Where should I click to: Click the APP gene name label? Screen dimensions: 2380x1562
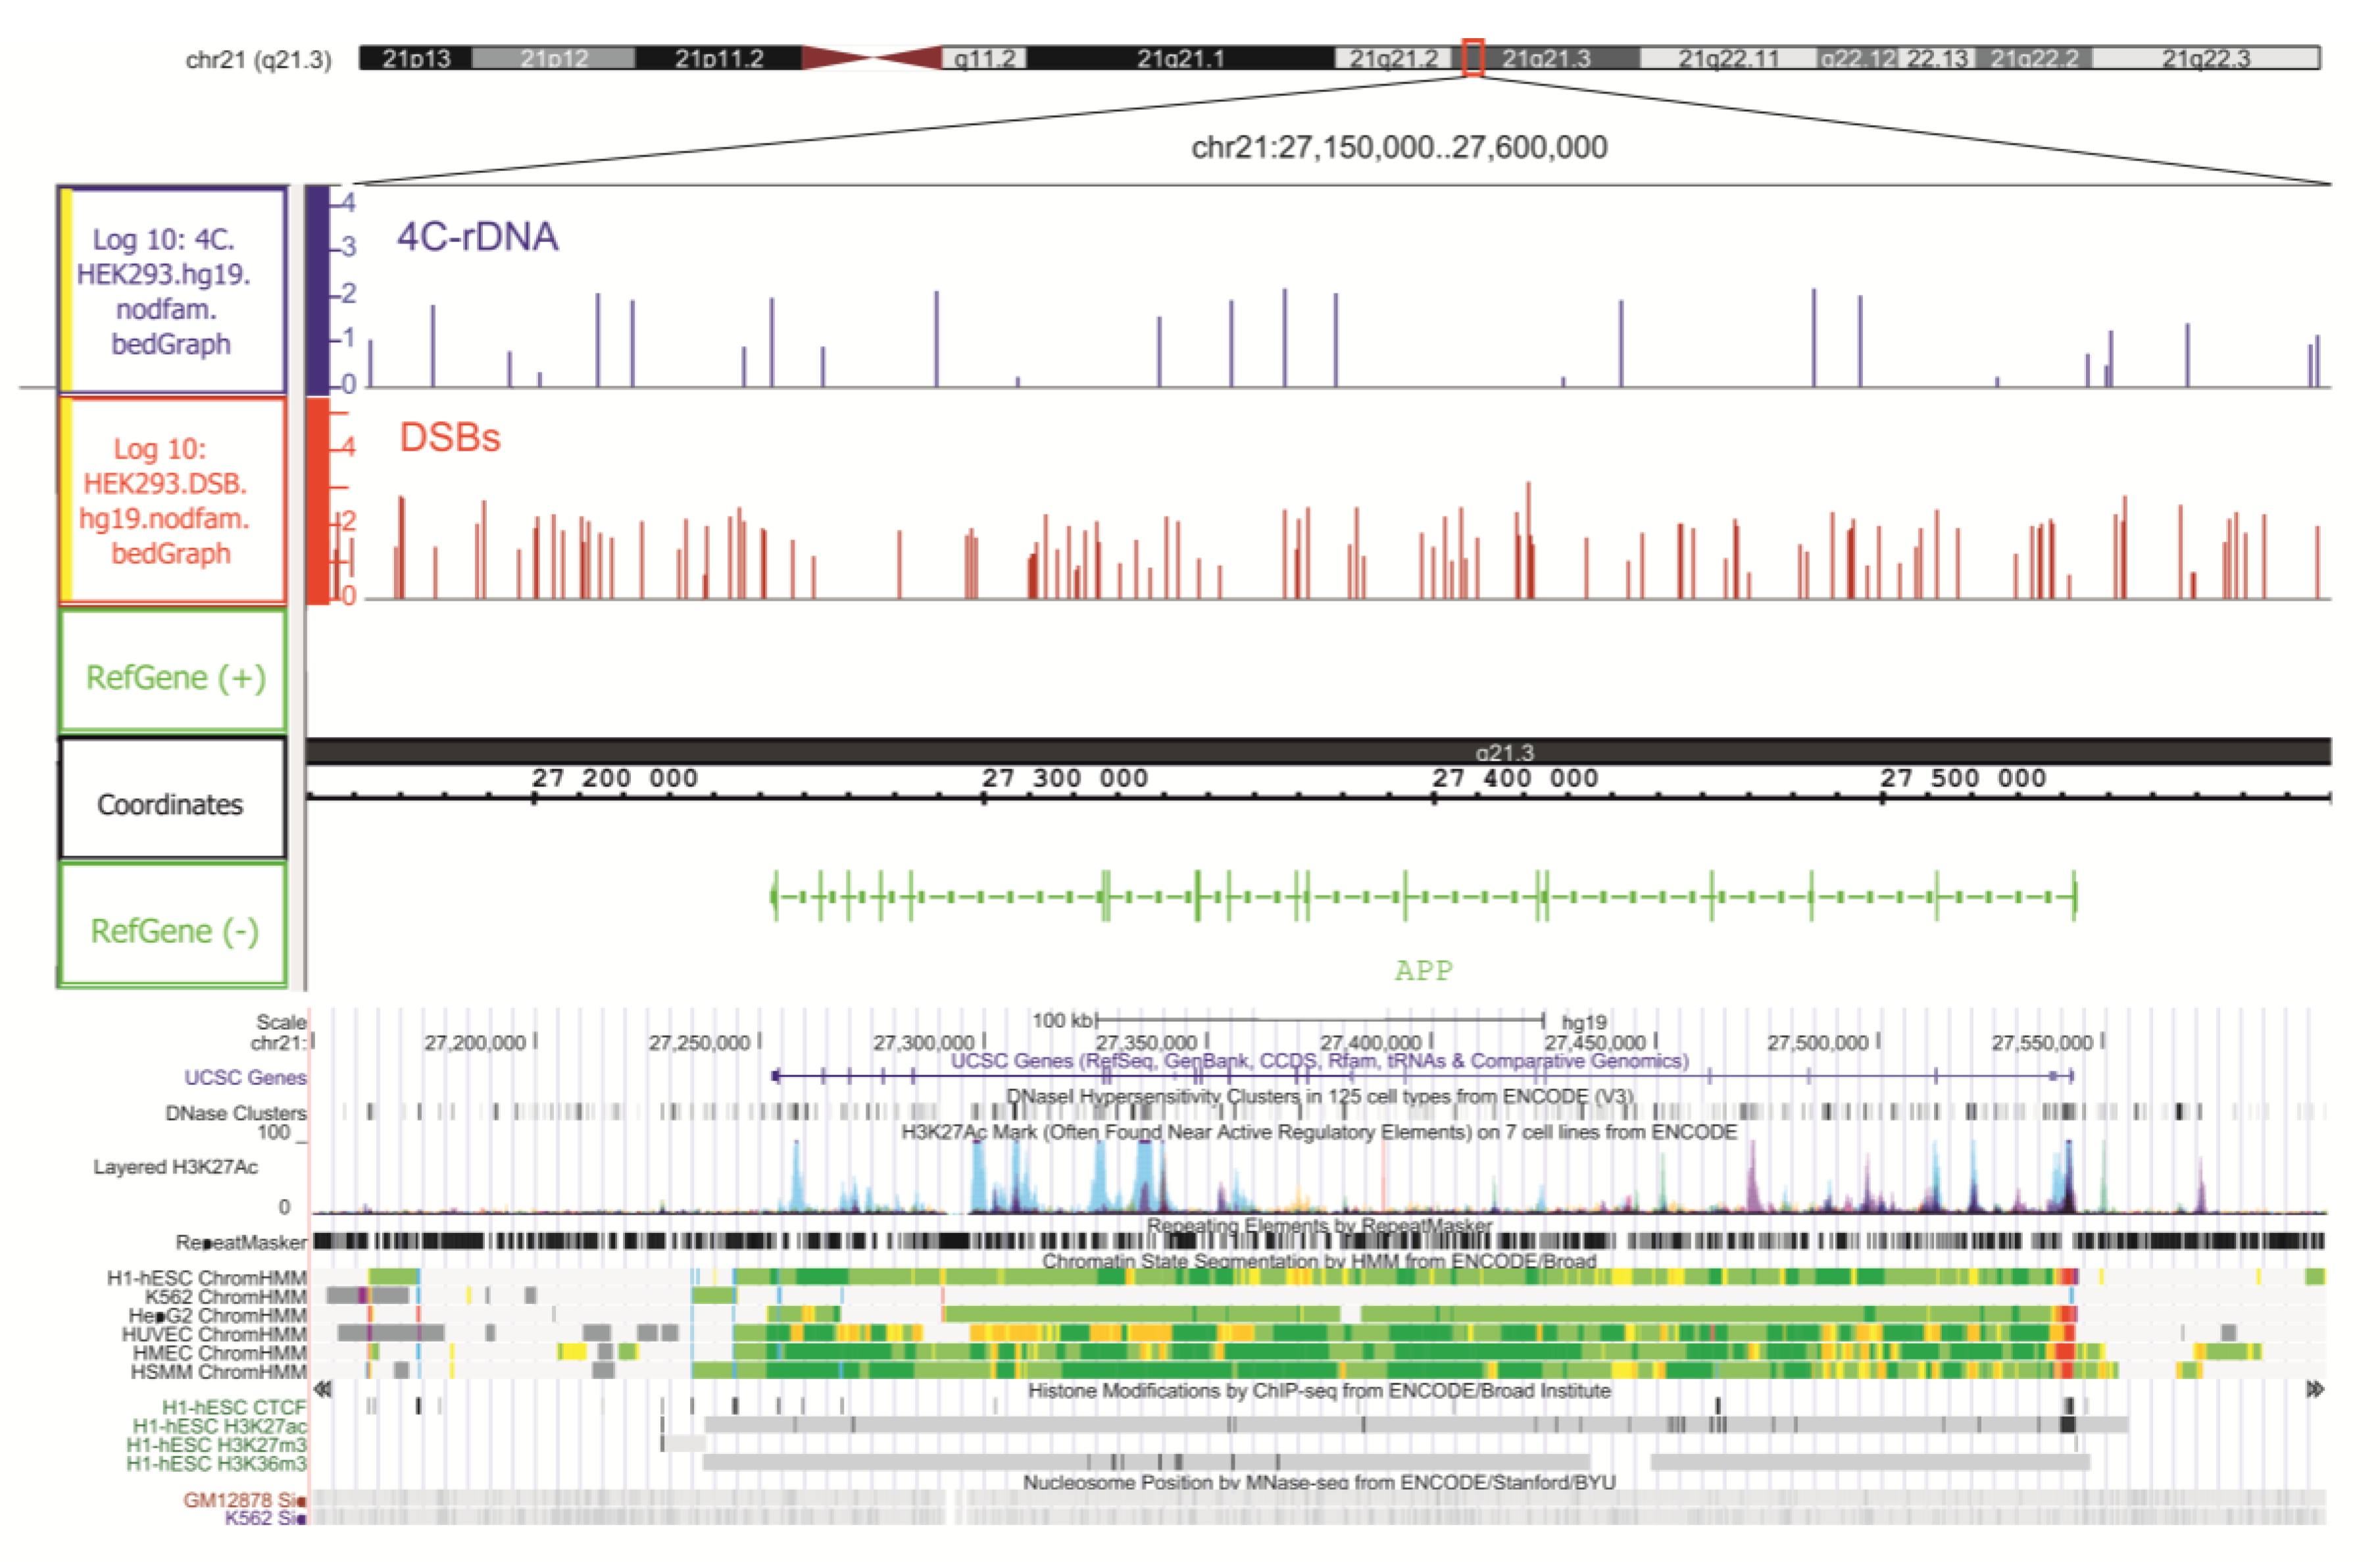pyautogui.click(x=1424, y=970)
